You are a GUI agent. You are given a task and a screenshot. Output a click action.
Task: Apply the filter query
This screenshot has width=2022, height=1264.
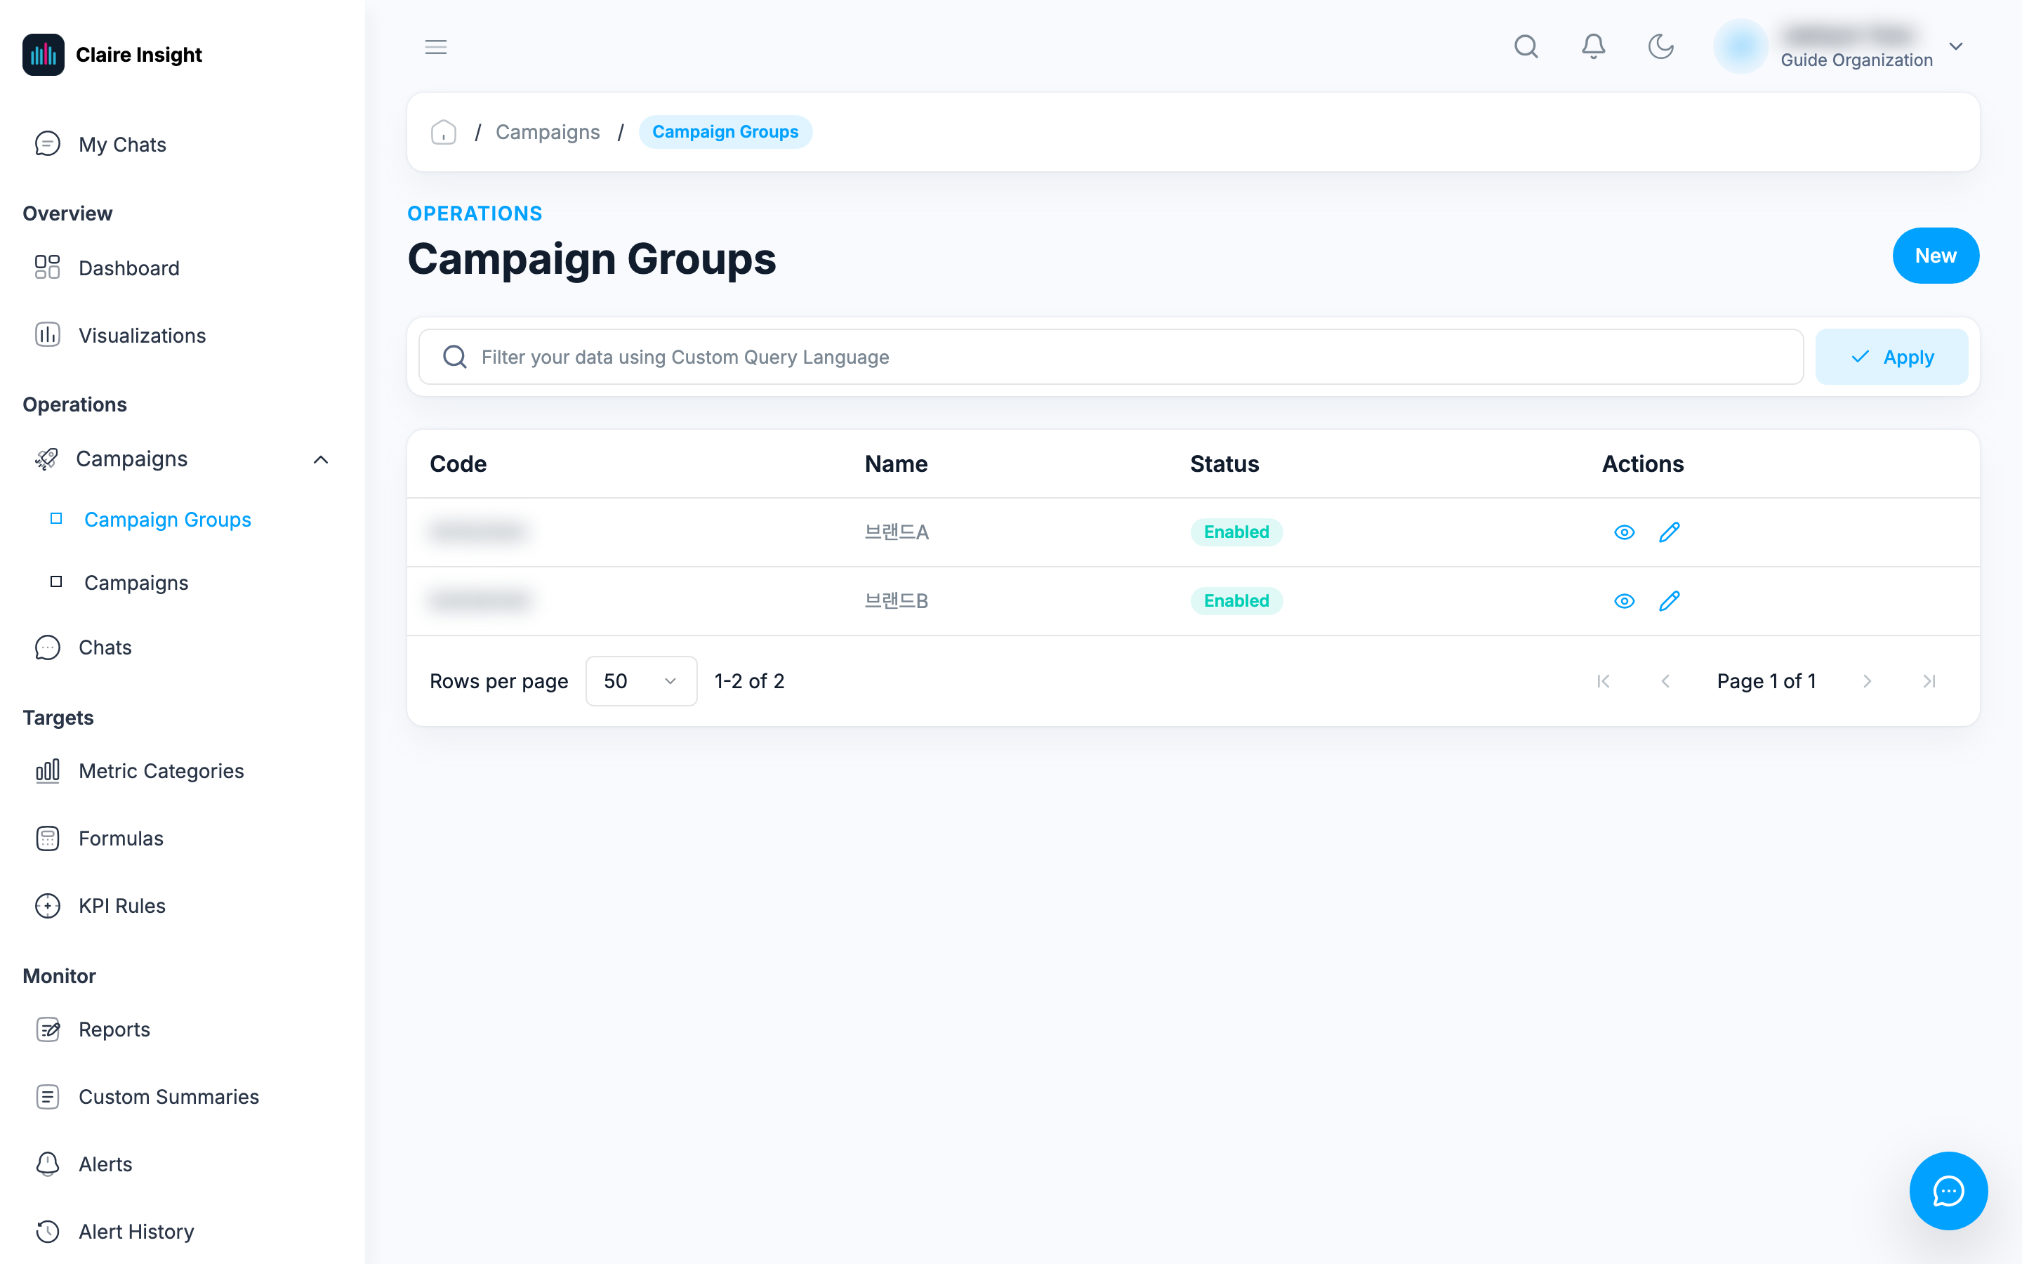[1891, 357]
